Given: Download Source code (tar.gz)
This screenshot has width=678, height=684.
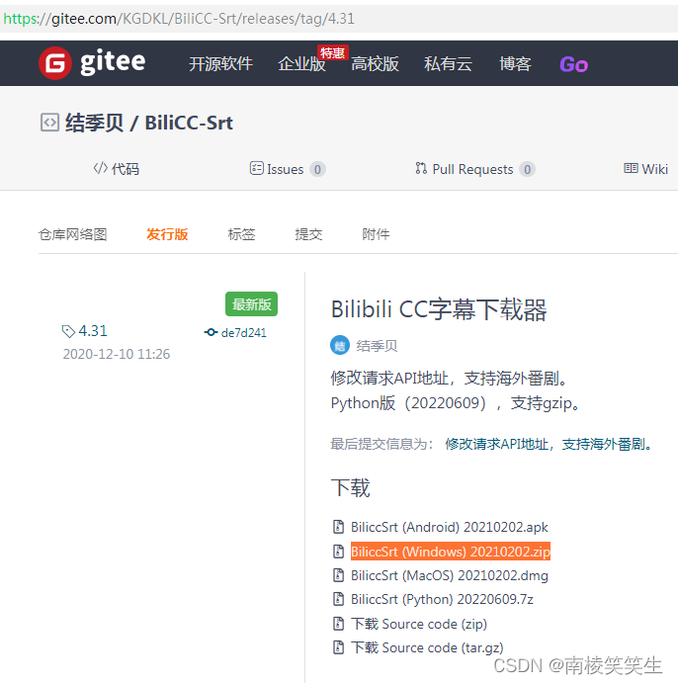Looking at the screenshot, I should pos(427,647).
